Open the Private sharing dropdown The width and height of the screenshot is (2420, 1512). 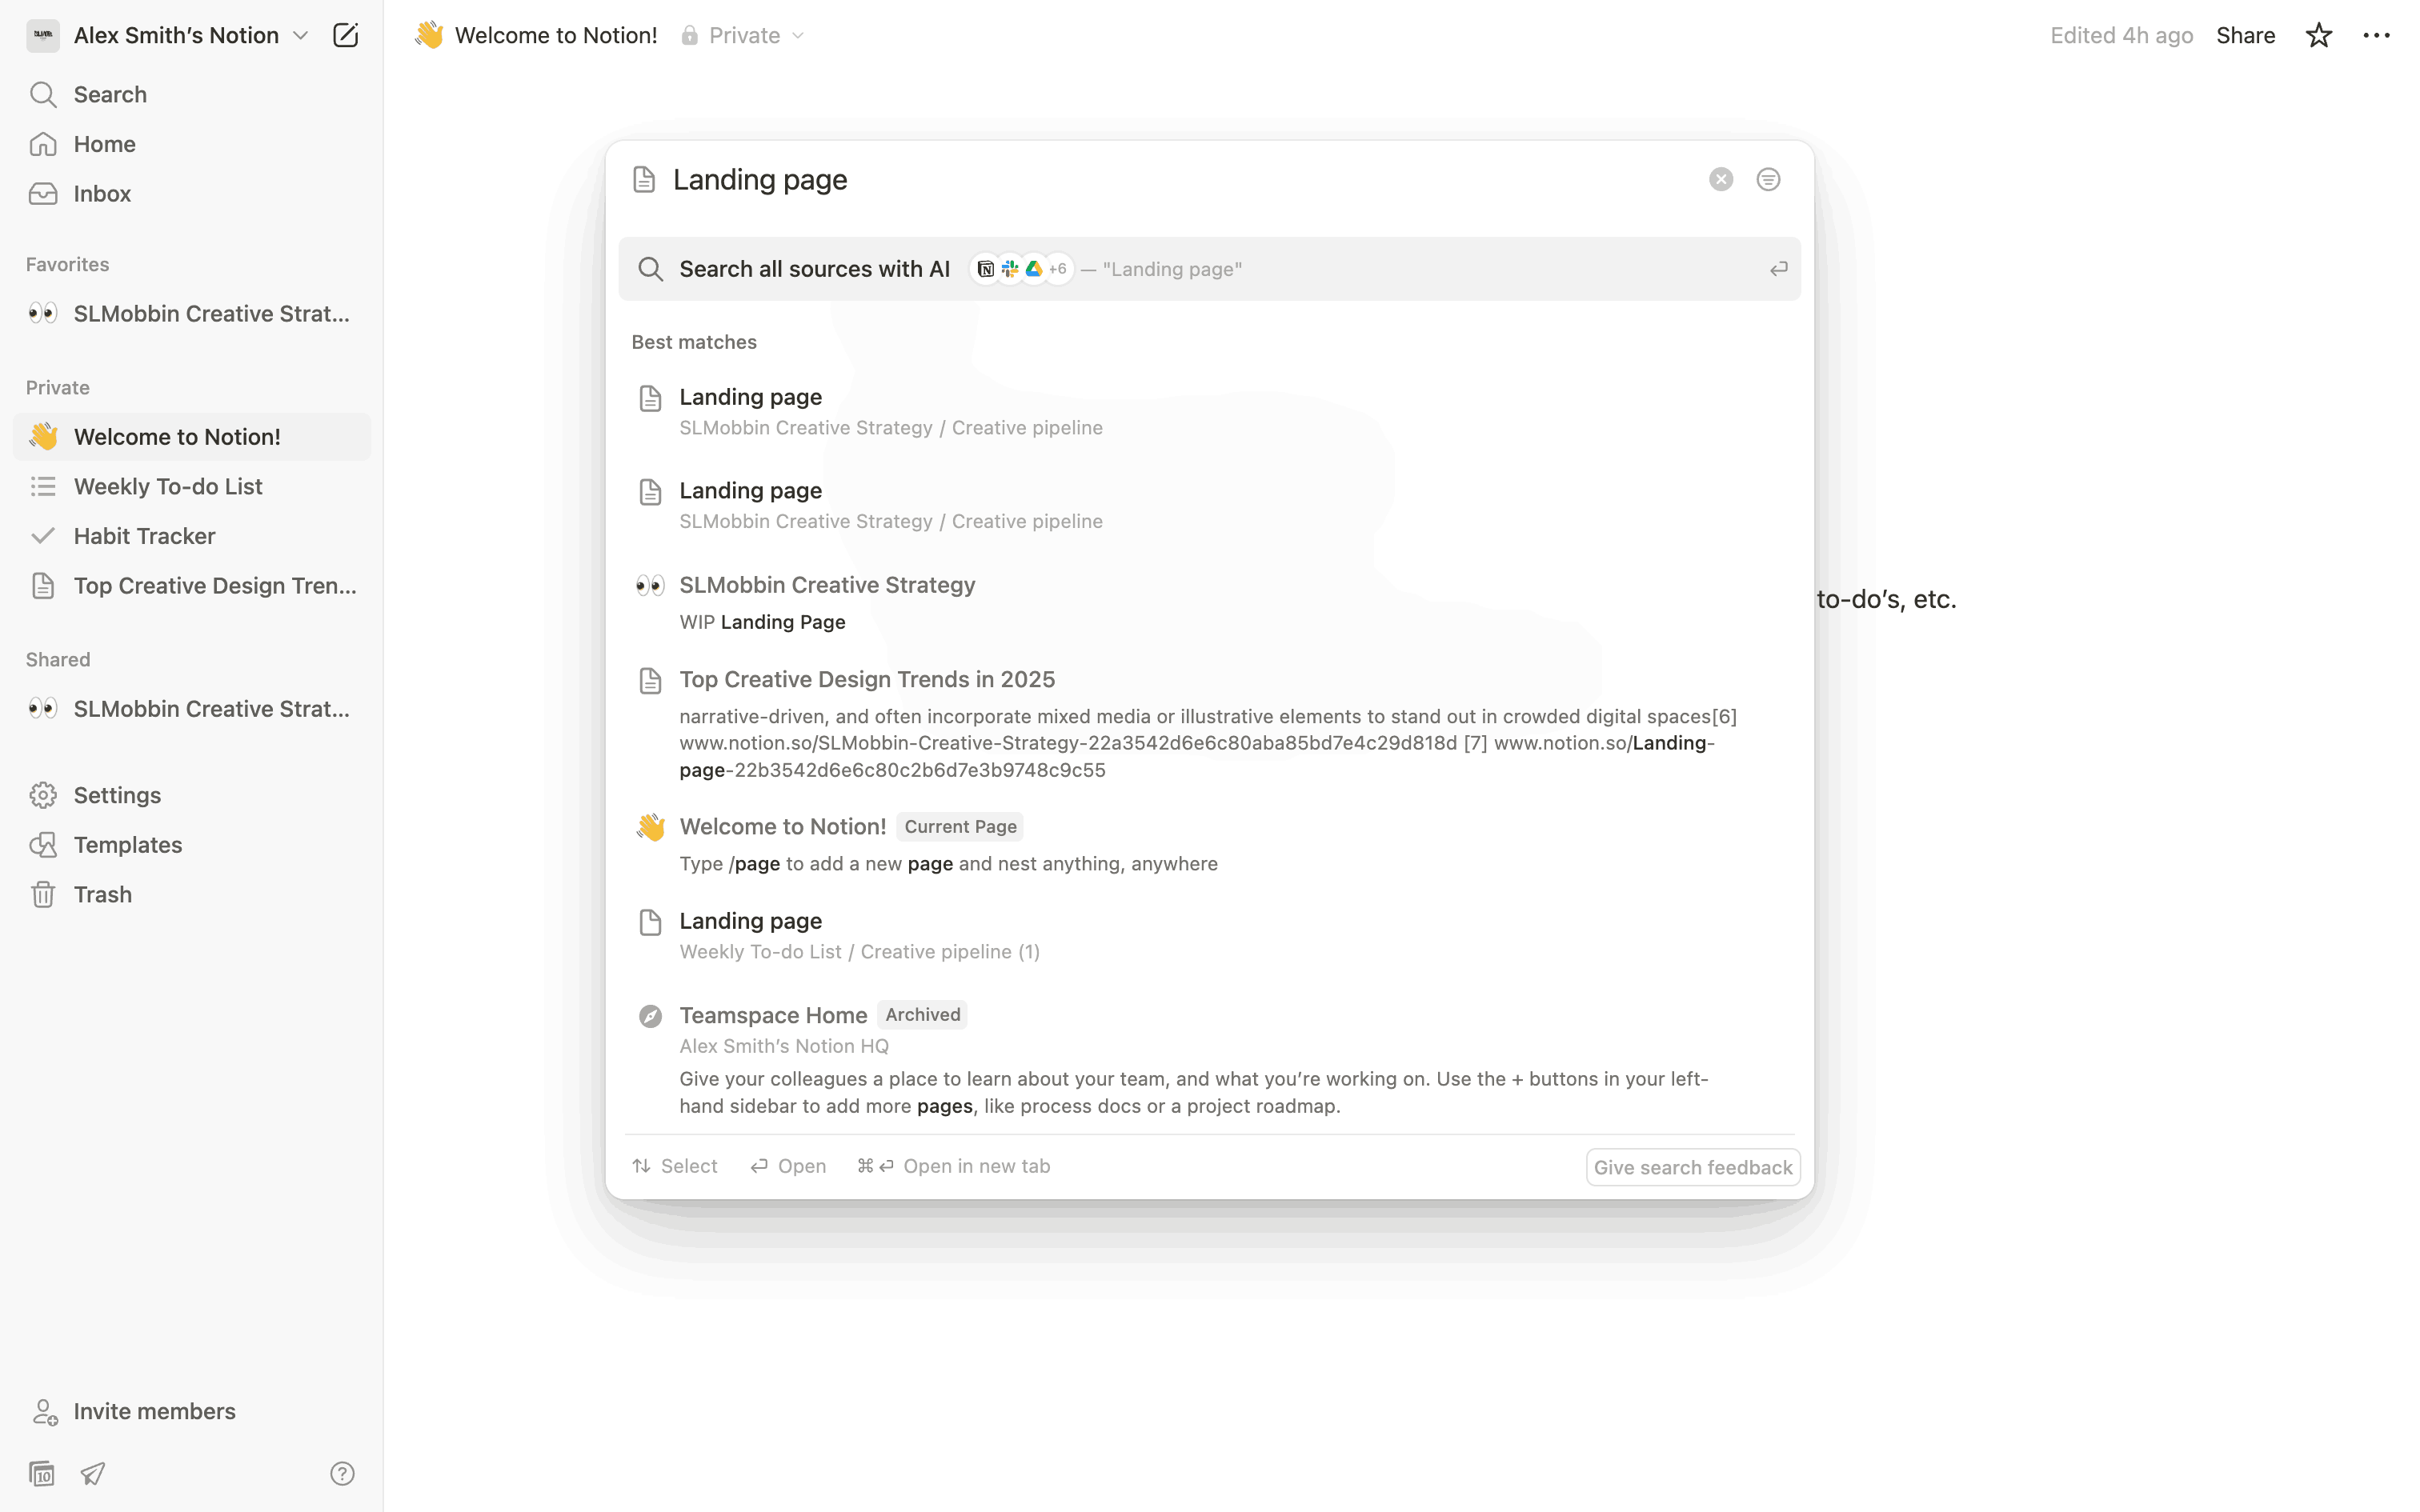(745, 36)
